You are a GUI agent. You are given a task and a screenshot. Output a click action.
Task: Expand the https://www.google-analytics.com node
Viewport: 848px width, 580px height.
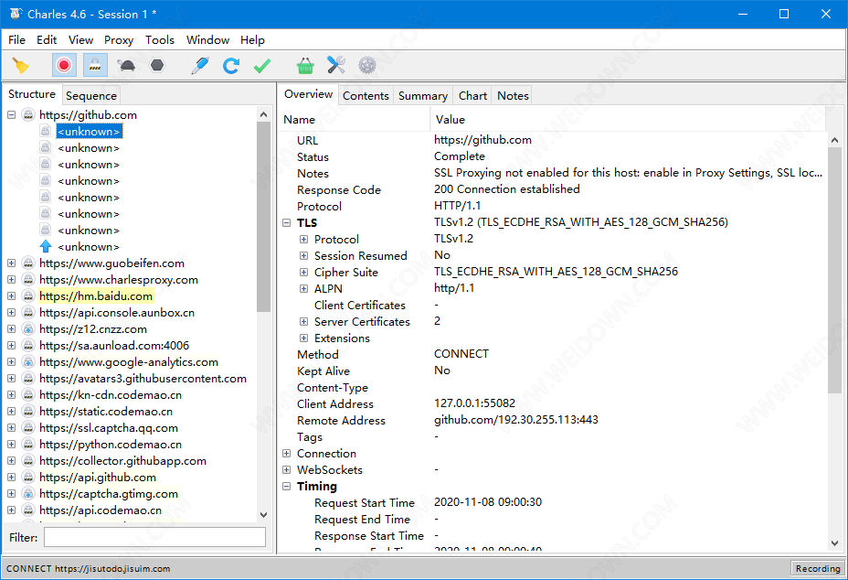tap(11, 361)
